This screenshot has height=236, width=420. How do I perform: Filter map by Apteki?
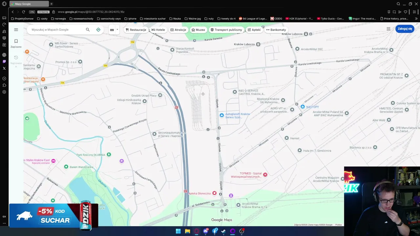coord(254,29)
